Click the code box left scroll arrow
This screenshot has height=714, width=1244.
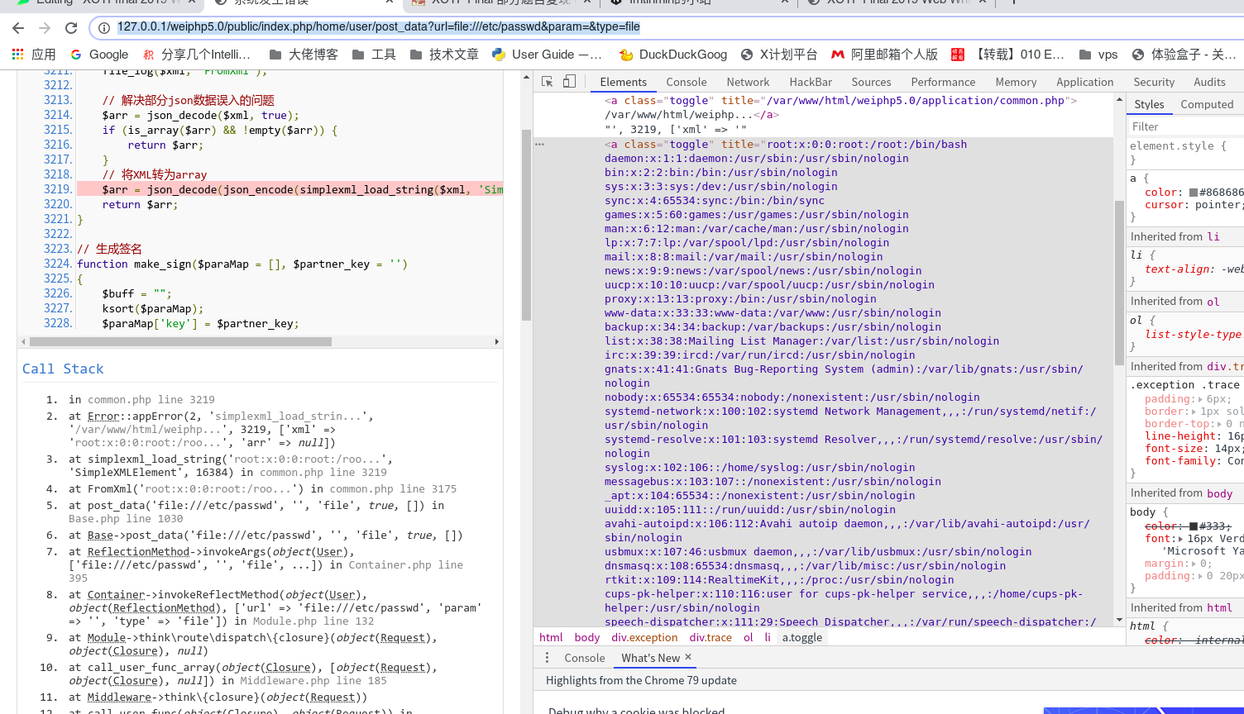coord(22,341)
